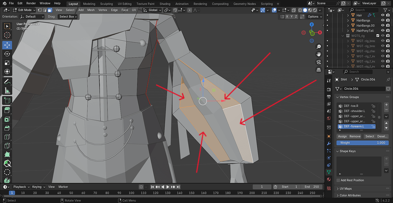Select the Spin tool
Image resolution: width=393 pixels, height=203 pixels.
(x=7, y=172)
